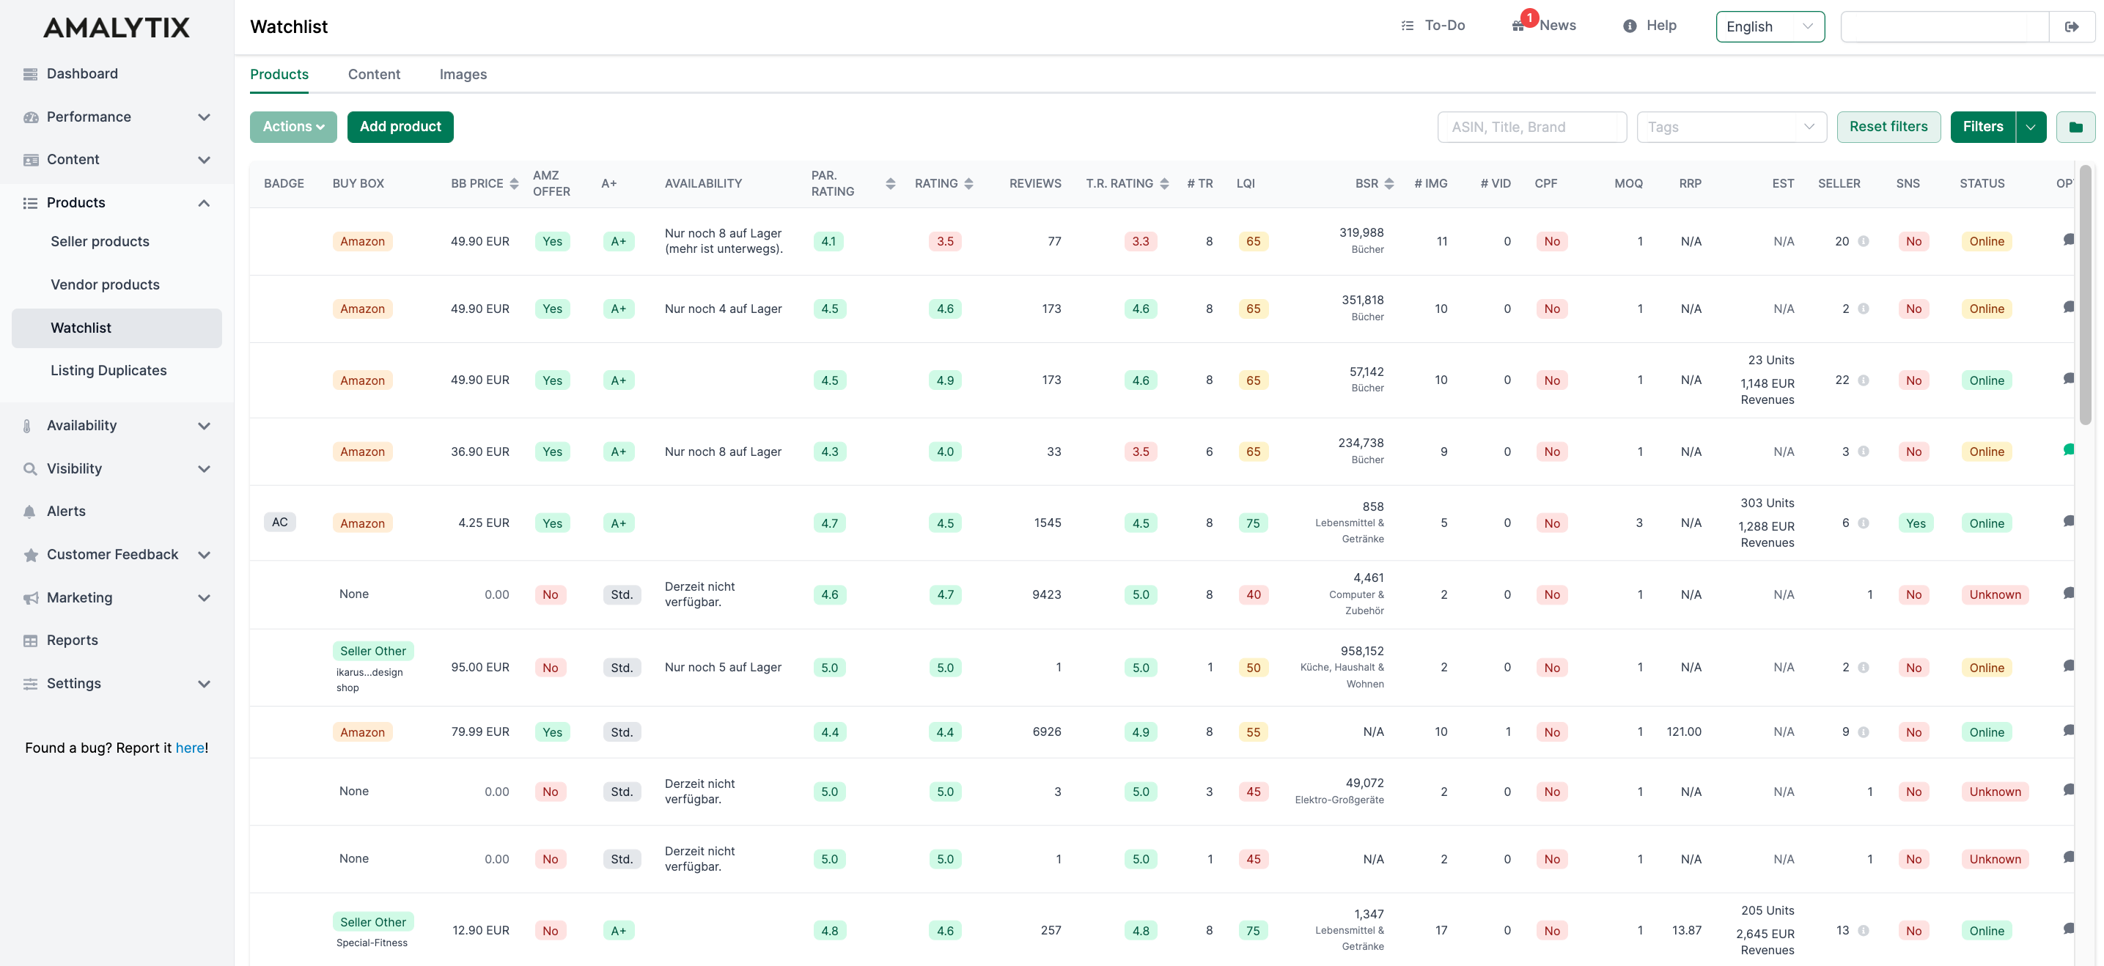Image resolution: width=2104 pixels, height=966 pixels.
Task: Click the top-right empty search field
Action: (x=1945, y=26)
